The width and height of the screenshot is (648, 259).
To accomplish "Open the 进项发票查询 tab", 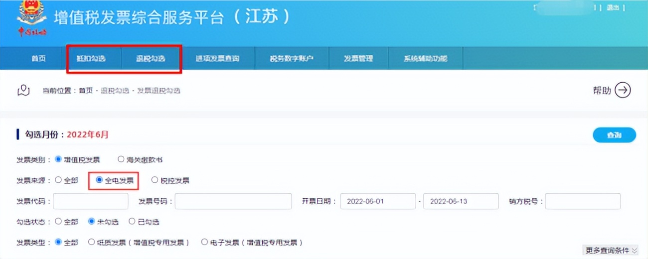I will pyautogui.click(x=217, y=58).
